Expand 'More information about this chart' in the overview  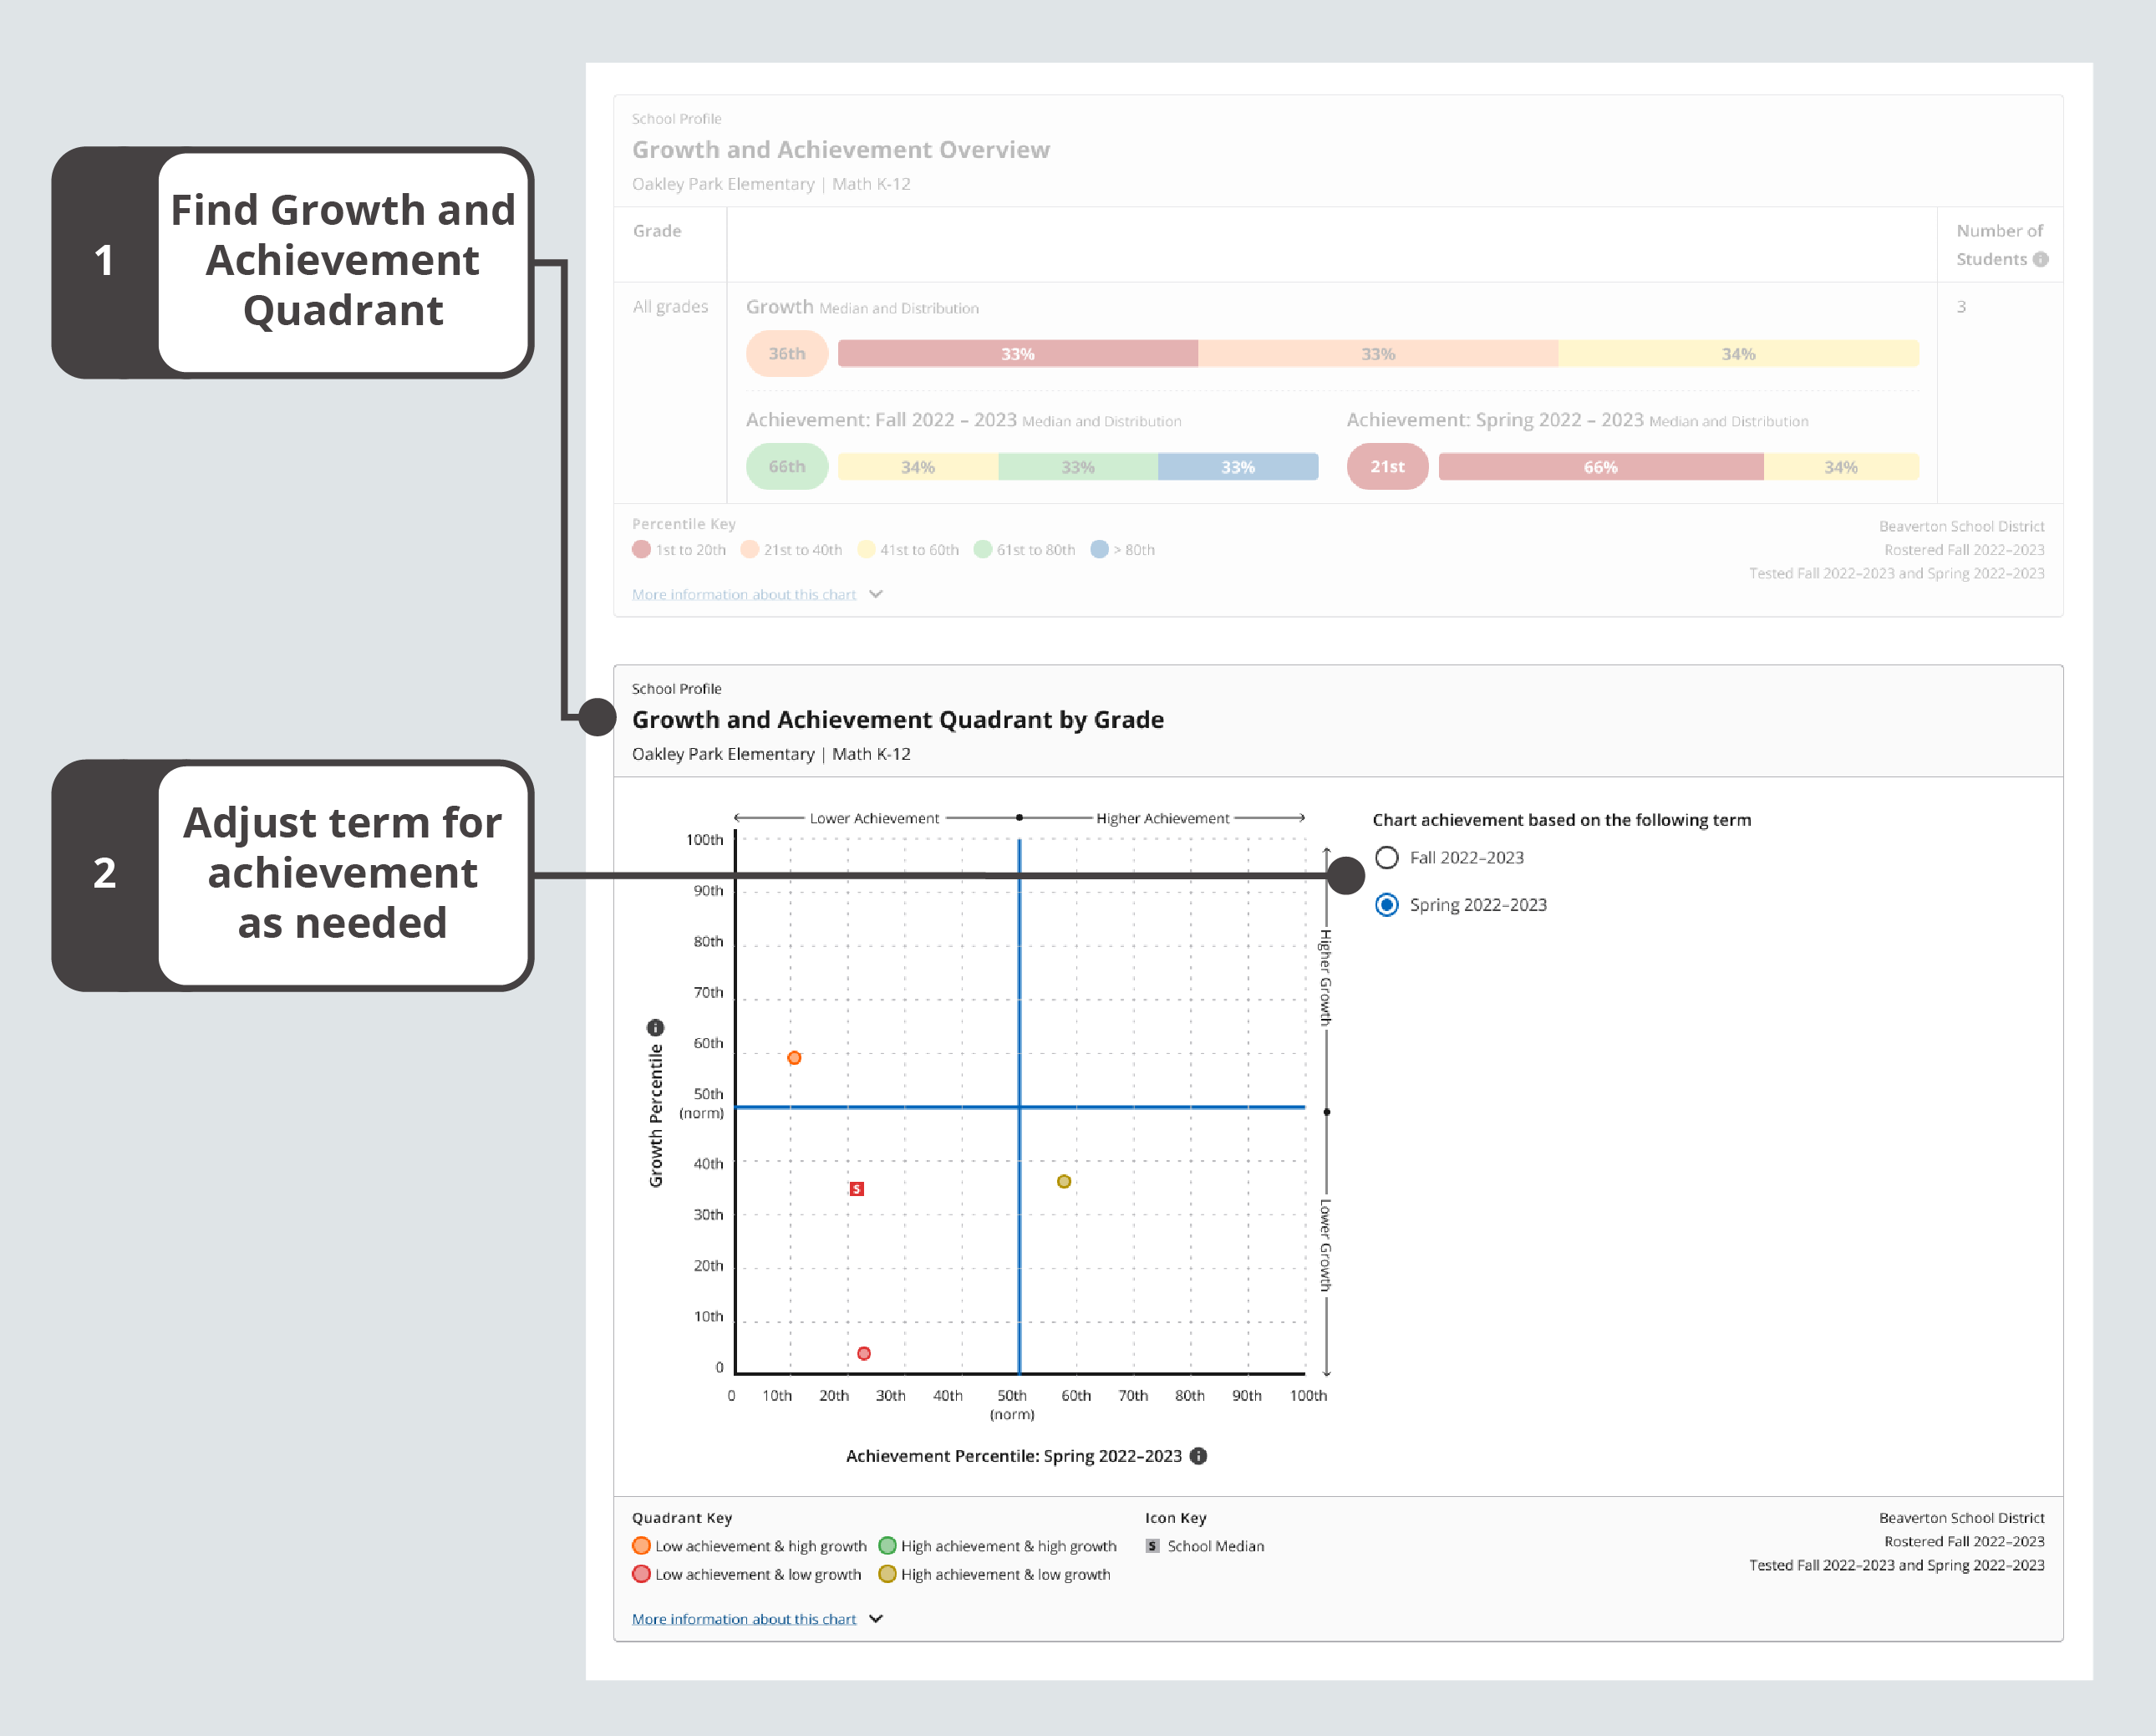[x=744, y=594]
